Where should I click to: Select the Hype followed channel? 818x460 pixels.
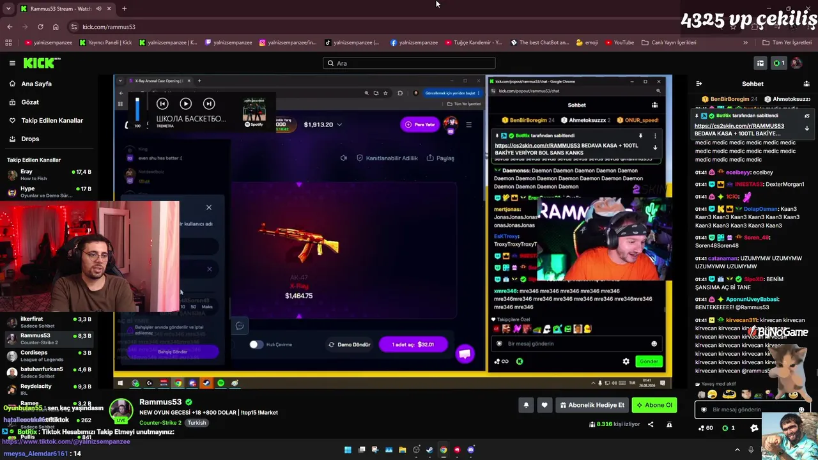tap(50, 192)
